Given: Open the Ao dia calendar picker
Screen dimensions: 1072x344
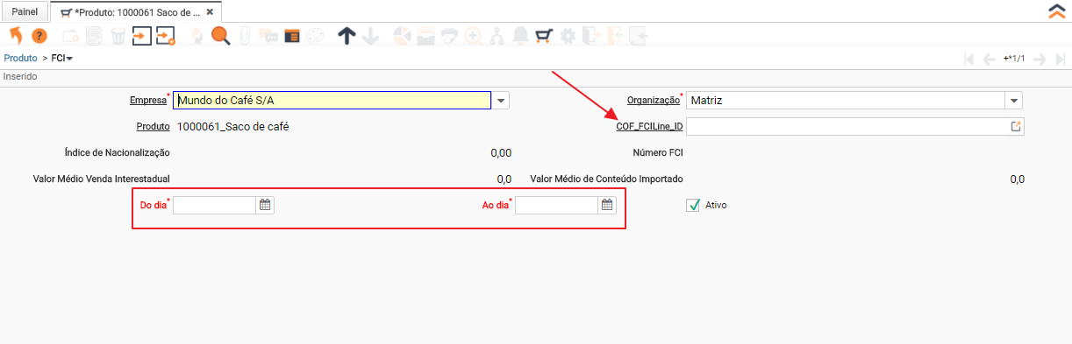Looking at the screenshot, I should point(606,205).
